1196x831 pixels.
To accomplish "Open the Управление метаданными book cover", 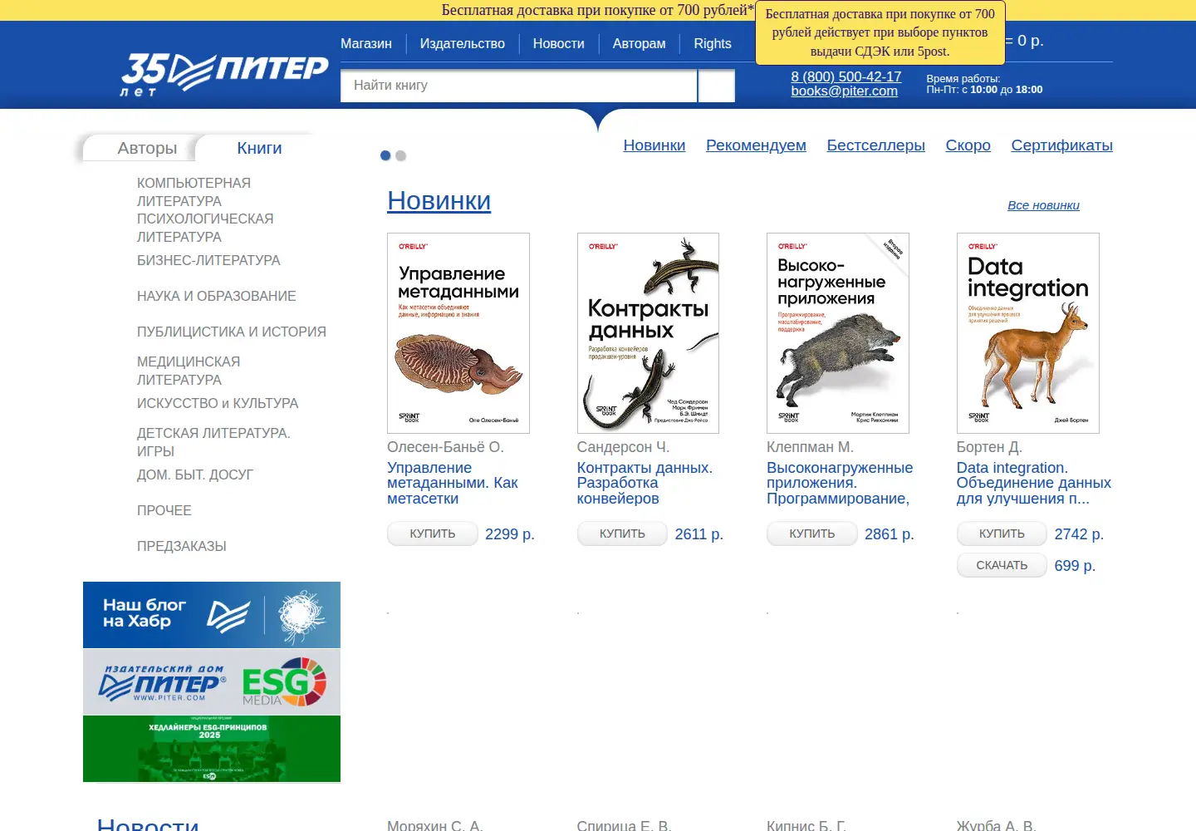I will tap(458, 333).
